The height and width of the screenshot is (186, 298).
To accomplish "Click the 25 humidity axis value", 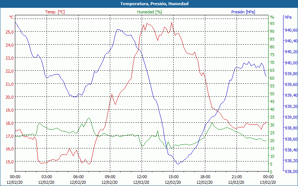I will 272,133.
